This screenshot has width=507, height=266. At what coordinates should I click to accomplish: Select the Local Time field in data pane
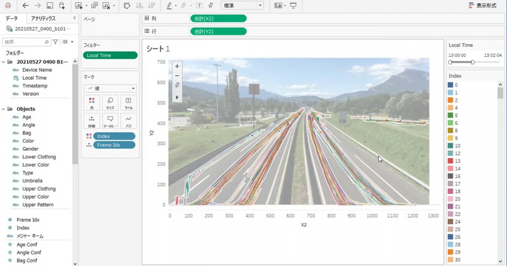click(x=35, y=78)
